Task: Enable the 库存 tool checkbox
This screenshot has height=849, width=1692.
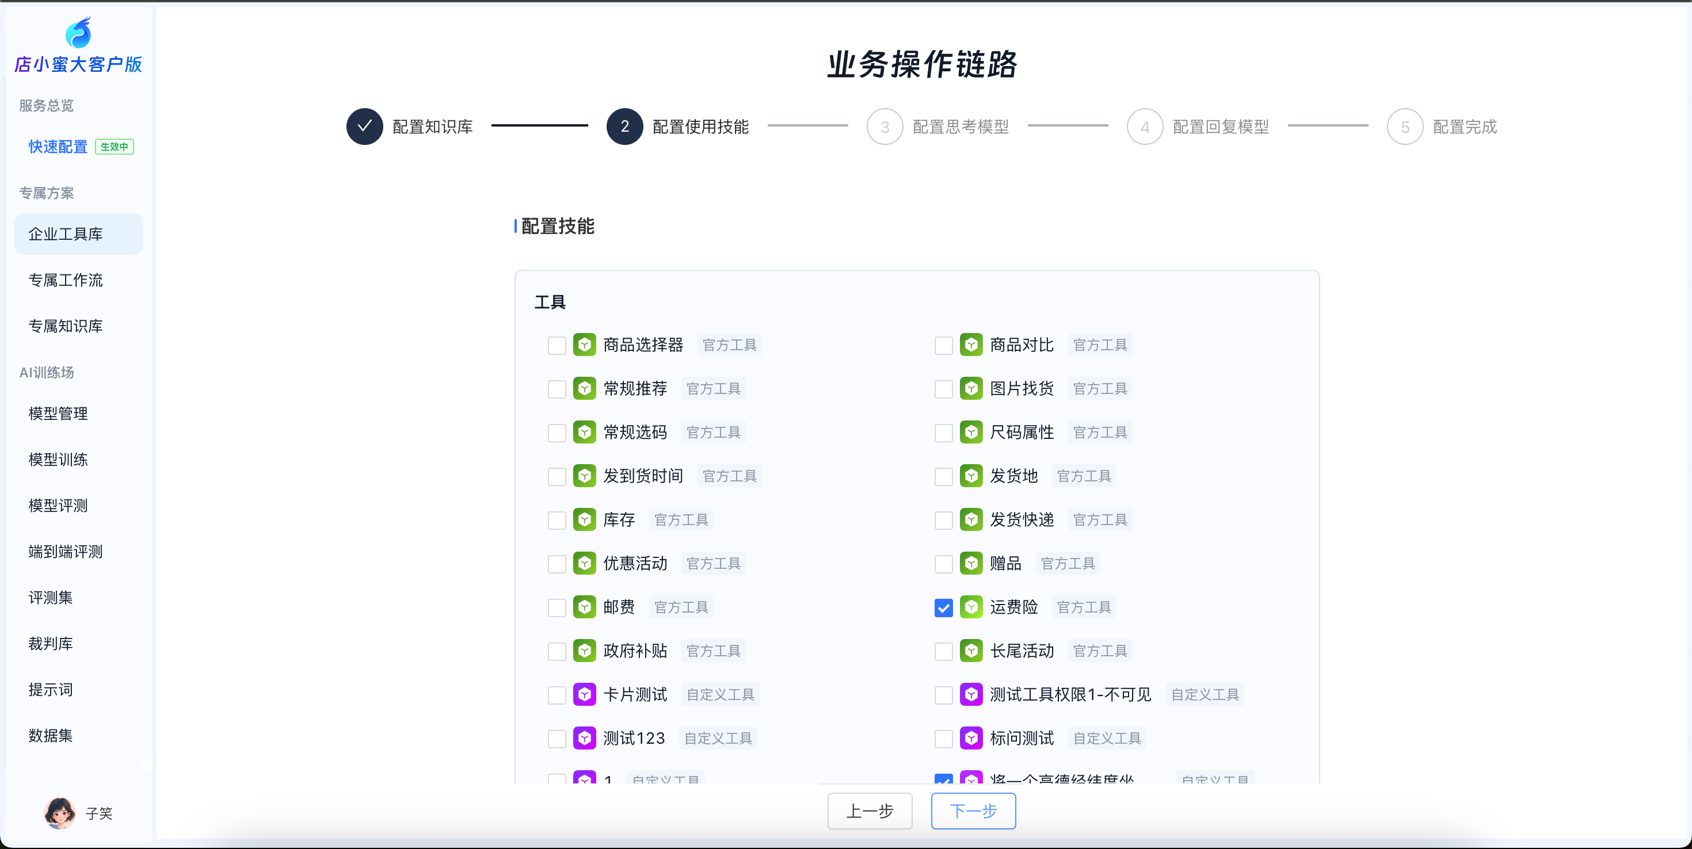Action: [x=557, y=520]
